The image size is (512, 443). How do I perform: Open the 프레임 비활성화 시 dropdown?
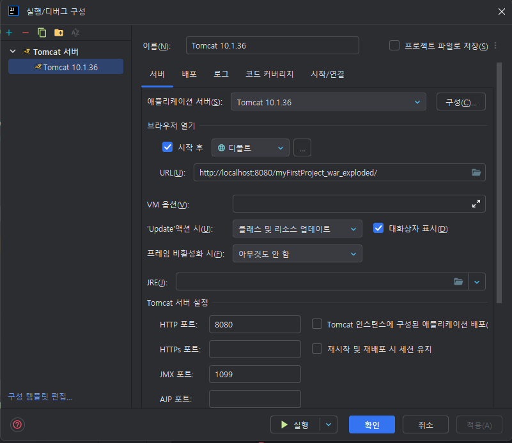click(297, 253)
